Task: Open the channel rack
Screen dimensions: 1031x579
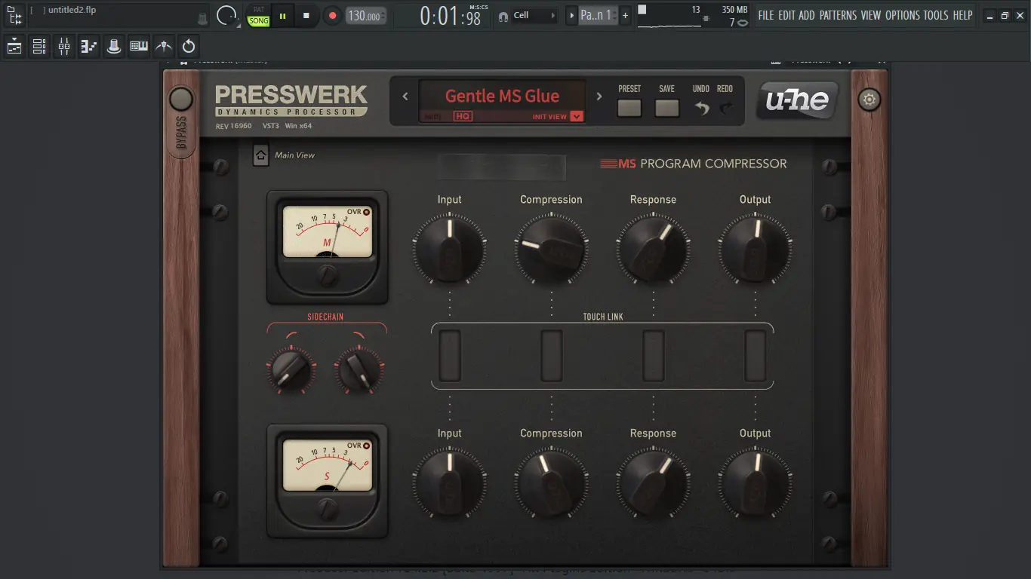Action: point(39,47)
